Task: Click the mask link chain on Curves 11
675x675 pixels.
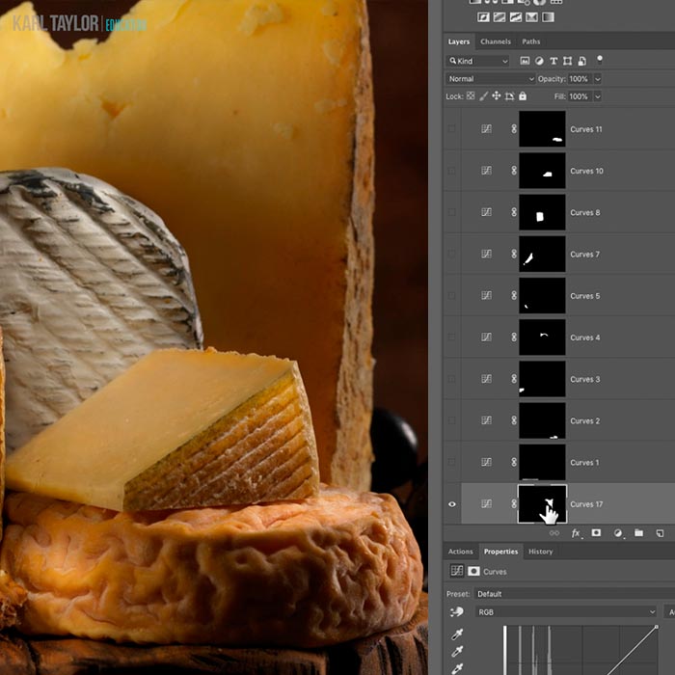Action: pos(514,128)
